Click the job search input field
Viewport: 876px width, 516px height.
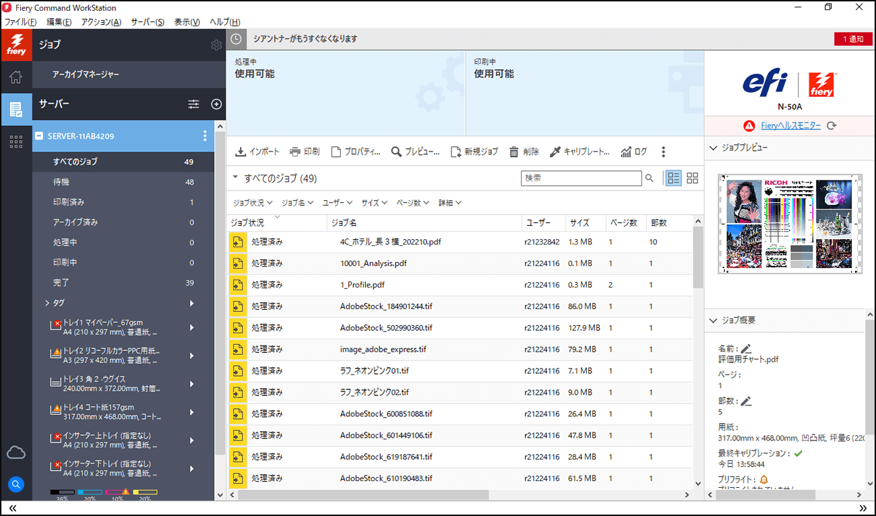(x=581, y=179)
